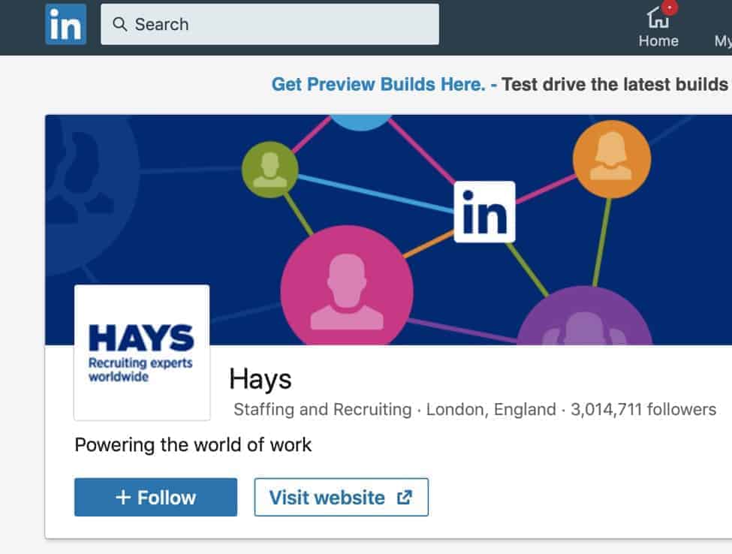Click the 3,014,711 followers text
The height and width of the screenshot is (554, 732).
643,409
